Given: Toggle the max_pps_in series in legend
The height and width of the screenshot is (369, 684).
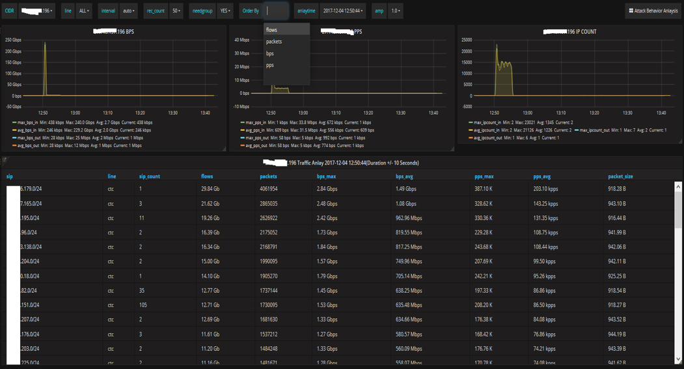Looking at the screenshot, I should pyautogui.click(x=255, y=122).
